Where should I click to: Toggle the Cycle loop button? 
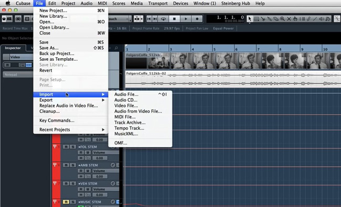pos(163,19)
